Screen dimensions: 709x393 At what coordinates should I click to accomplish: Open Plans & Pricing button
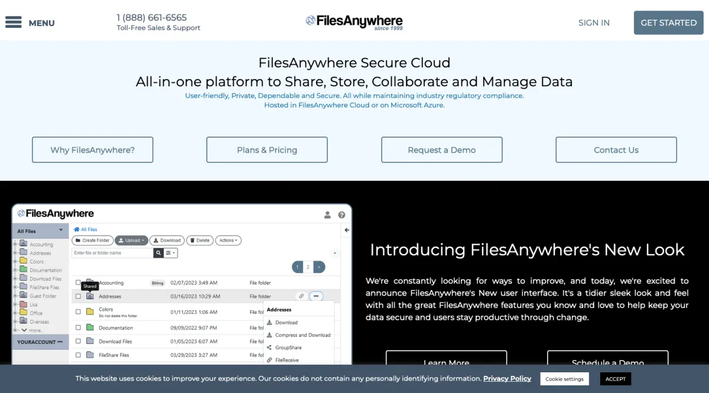coord(267,150)
